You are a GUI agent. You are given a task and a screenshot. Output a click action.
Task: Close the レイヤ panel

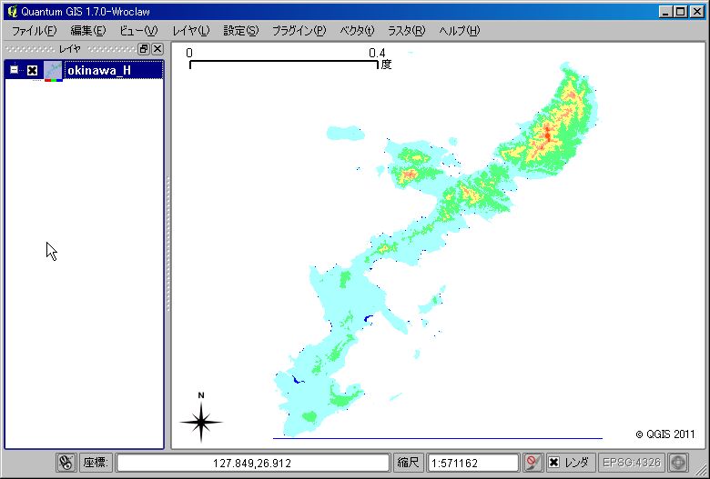(157, 49)
